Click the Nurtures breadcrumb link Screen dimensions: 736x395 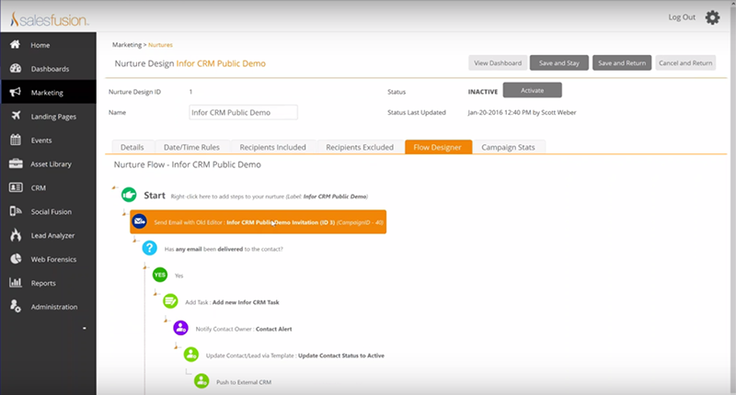coord(160,44)
